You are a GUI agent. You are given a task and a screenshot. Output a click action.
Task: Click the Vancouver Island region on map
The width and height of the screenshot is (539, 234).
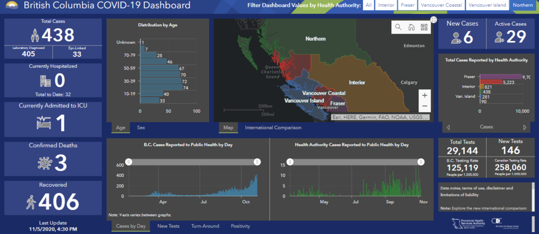click(x=304, y=100)
